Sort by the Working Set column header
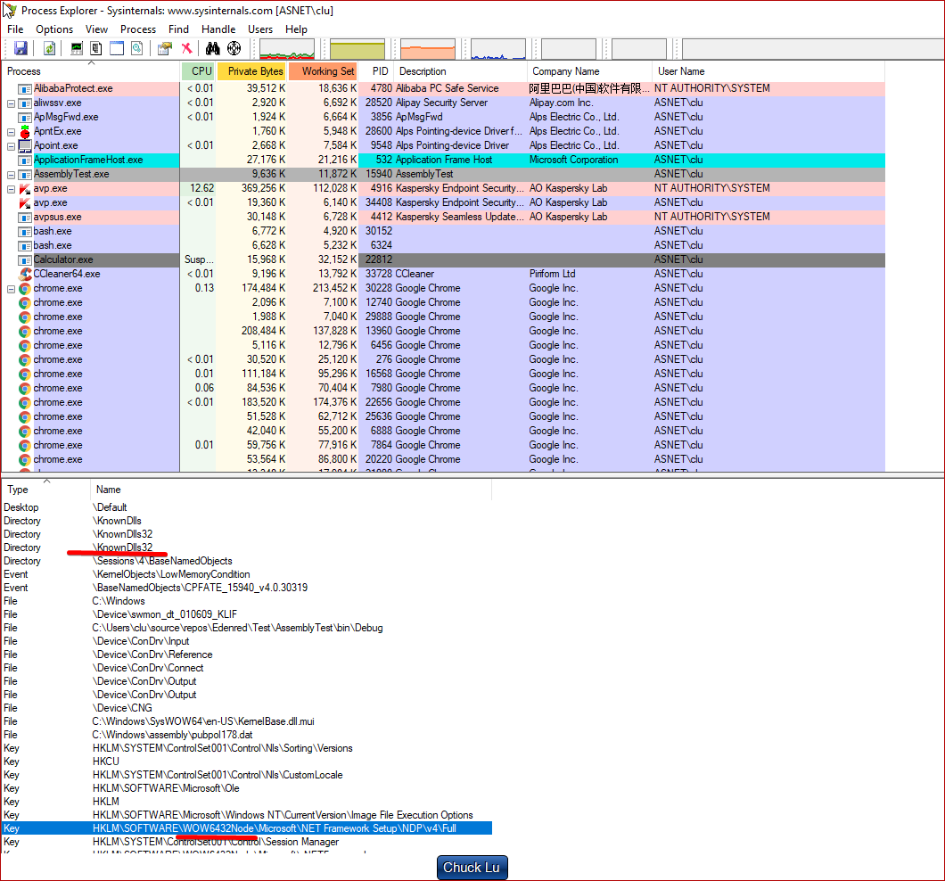Viewport: 945px width, 881px height. pos(323,71)
